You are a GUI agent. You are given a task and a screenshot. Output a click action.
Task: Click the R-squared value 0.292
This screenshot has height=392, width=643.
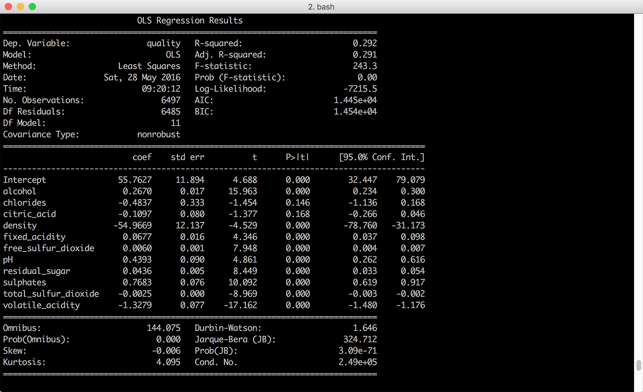tap(364, 43)
